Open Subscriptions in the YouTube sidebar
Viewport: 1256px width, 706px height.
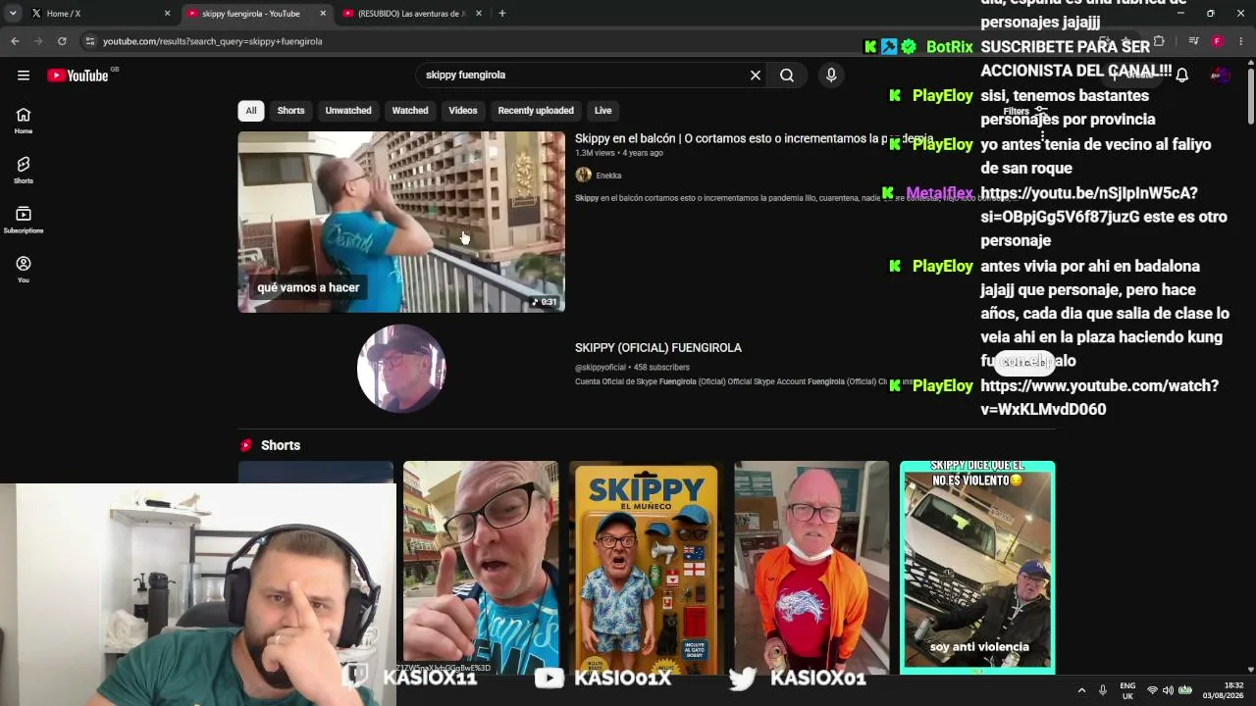click(x=24, y=220)
